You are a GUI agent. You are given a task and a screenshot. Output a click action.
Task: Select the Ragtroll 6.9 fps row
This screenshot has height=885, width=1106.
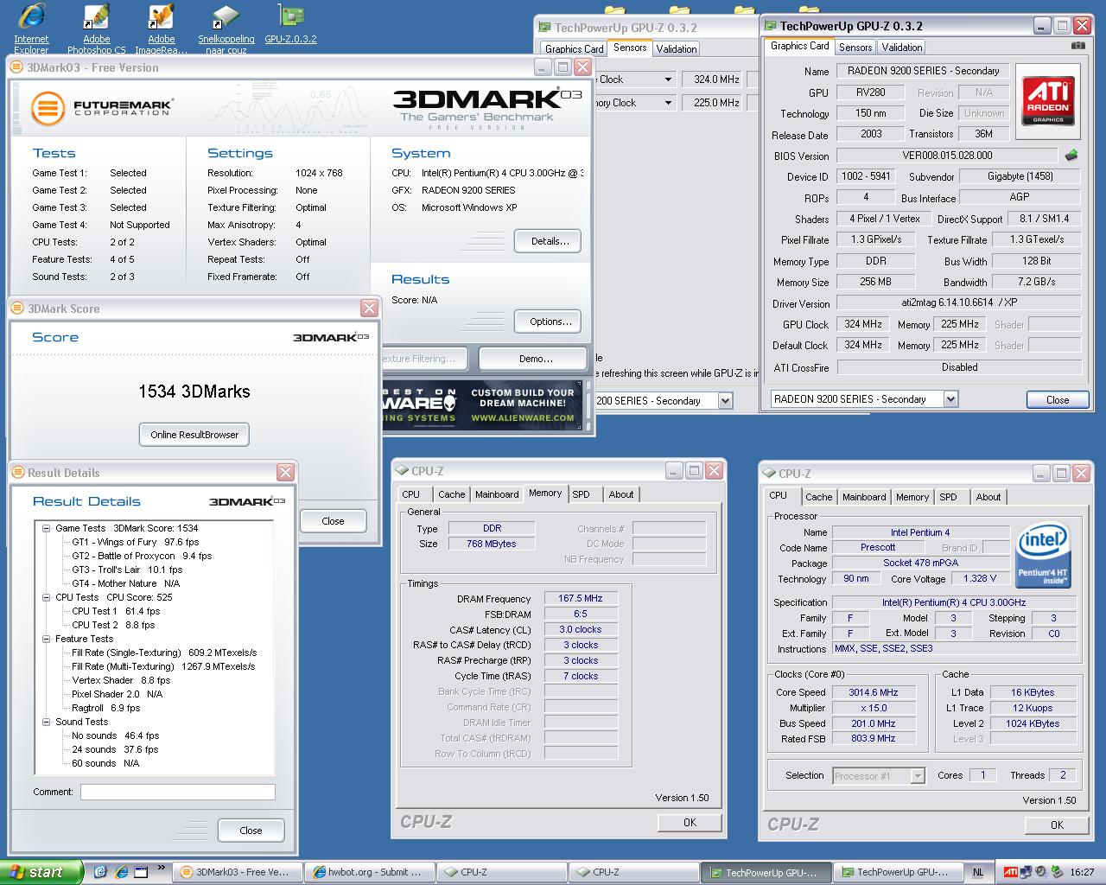[x=105, y=708]
